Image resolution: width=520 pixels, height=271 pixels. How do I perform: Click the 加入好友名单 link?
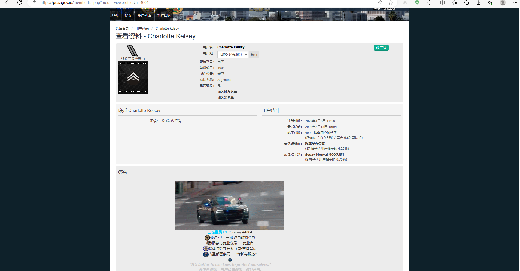[227, 92]
